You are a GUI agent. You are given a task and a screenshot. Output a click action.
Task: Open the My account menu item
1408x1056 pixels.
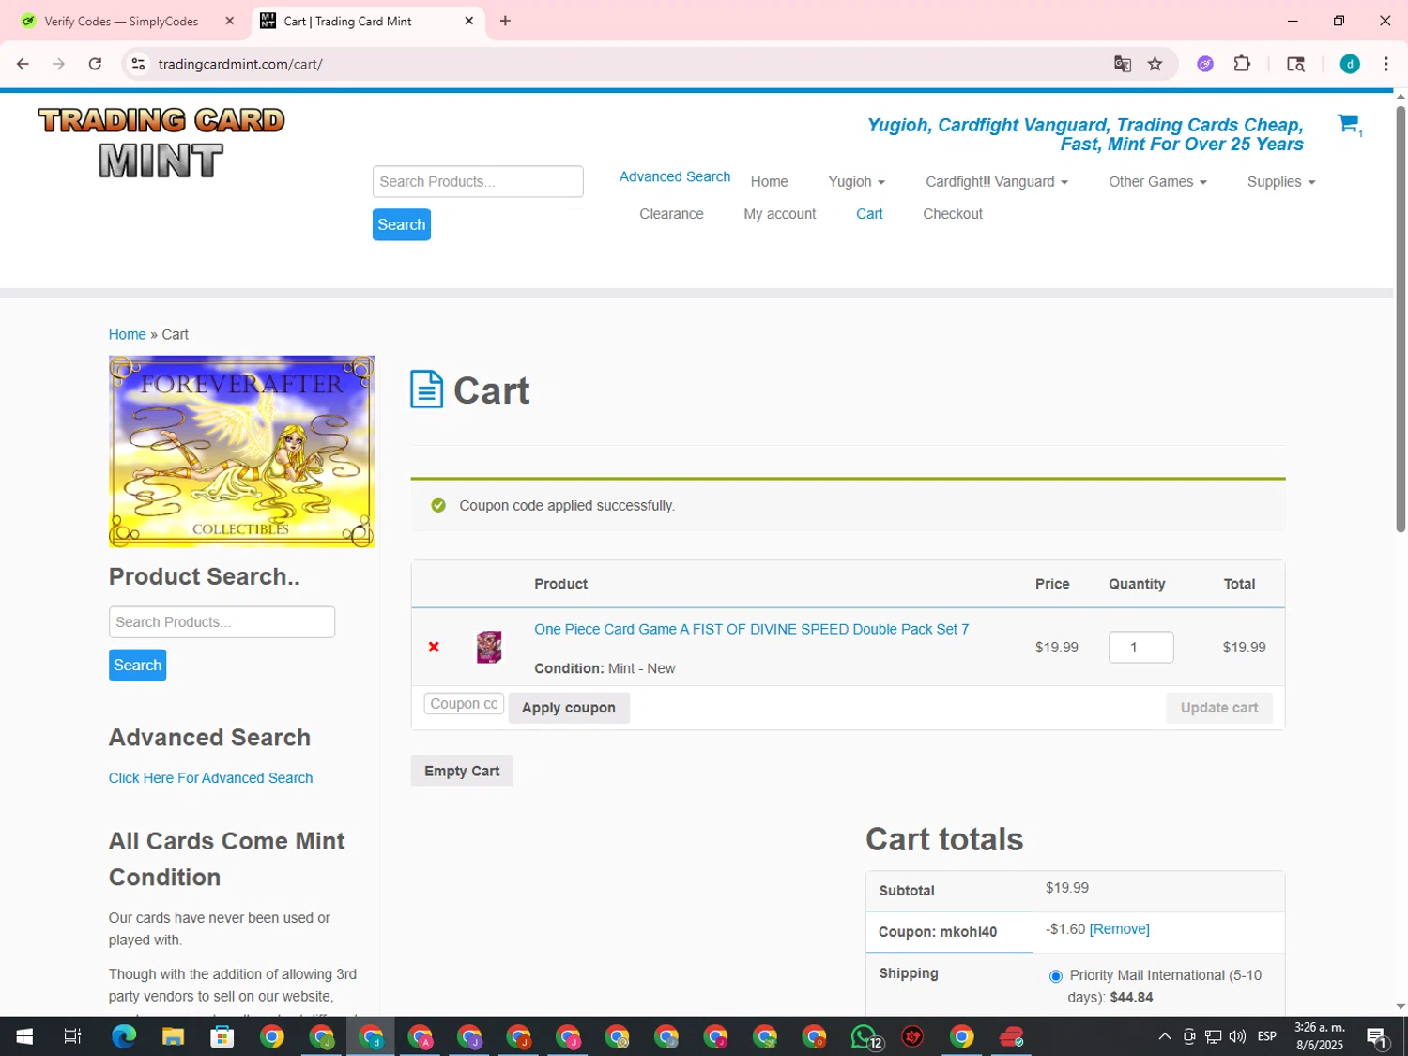pyautogui.click(x=779, y=214)
